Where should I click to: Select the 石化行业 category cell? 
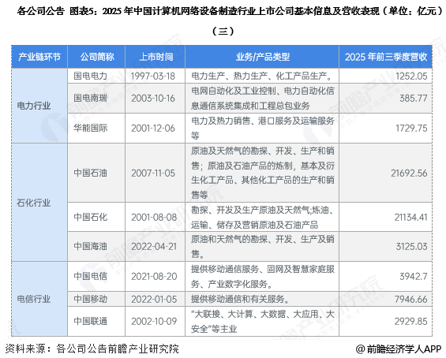tap(39, 203)
